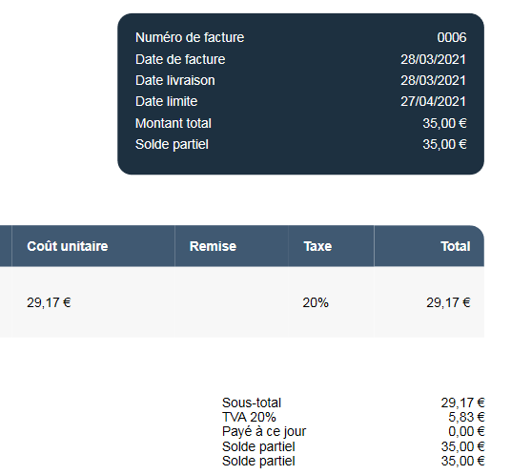
Task: Click the Montant total amount in dark panel
Action: pyautogui.click(x=444, y=123)
